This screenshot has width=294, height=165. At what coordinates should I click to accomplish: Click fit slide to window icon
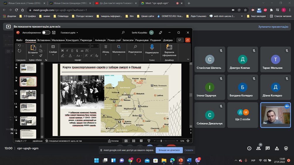point(188,141)
